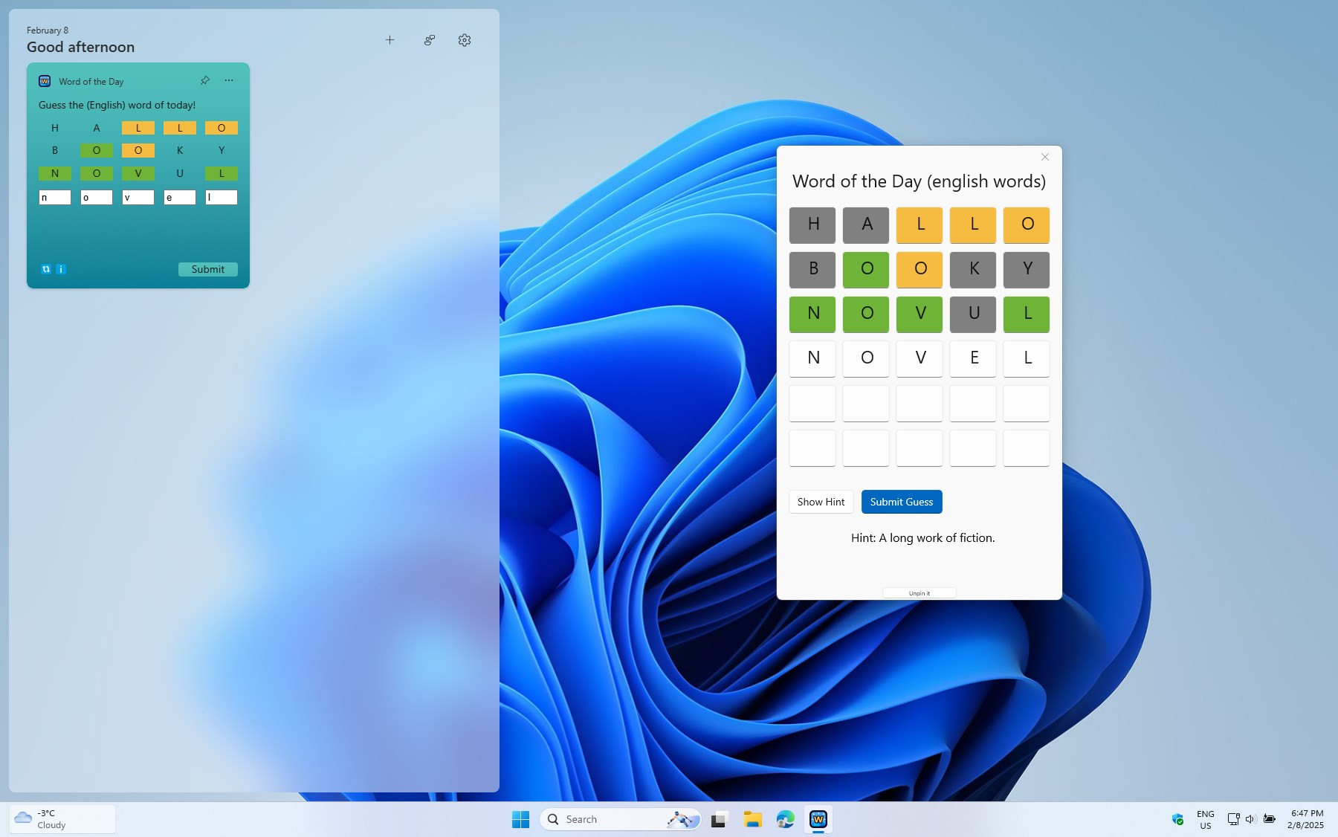Open File Explorer from the taskbar

[x=753, y=819]
